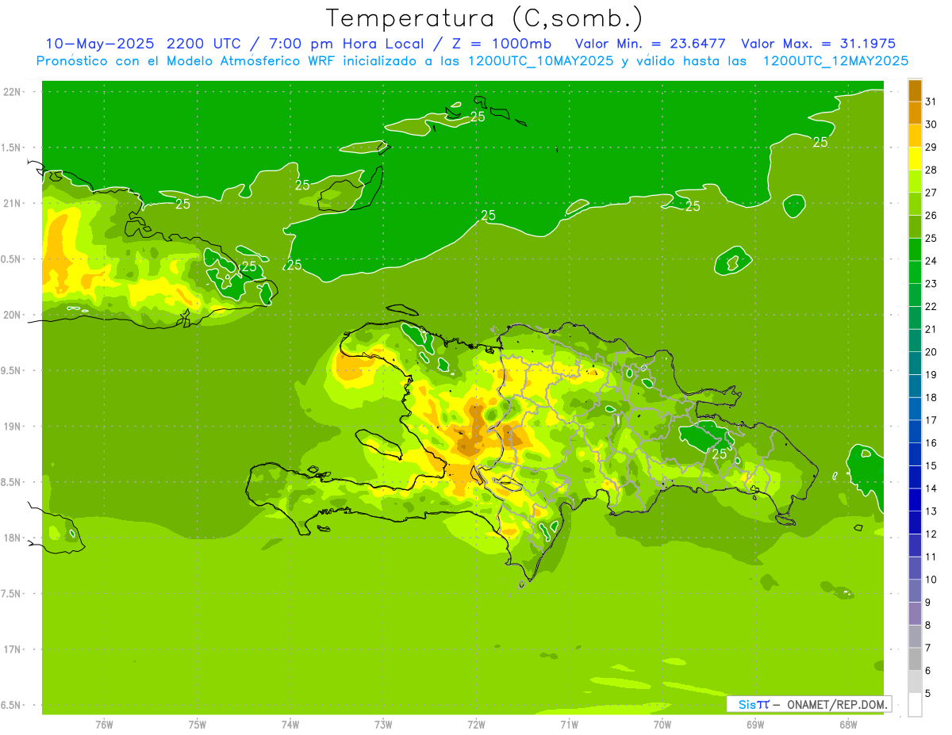Viewport: 952px width, 735px height.
Task: Click the legend swatch between 24 and 25
Action: 915,250
